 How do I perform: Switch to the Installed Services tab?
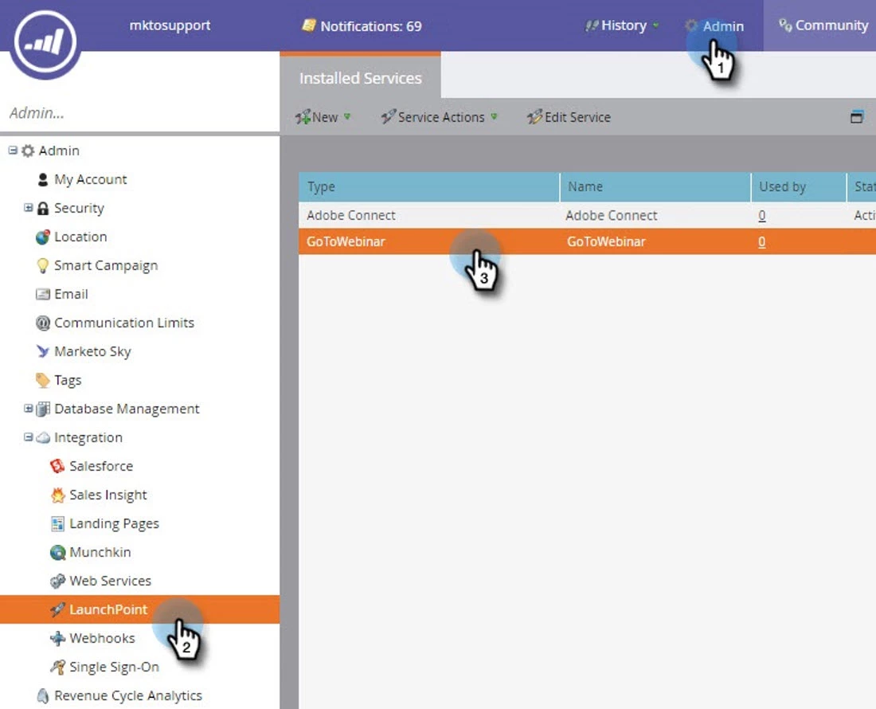[x=360, y=77]
